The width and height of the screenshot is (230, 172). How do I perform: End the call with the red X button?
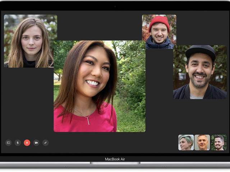click(x=27, y=143)
